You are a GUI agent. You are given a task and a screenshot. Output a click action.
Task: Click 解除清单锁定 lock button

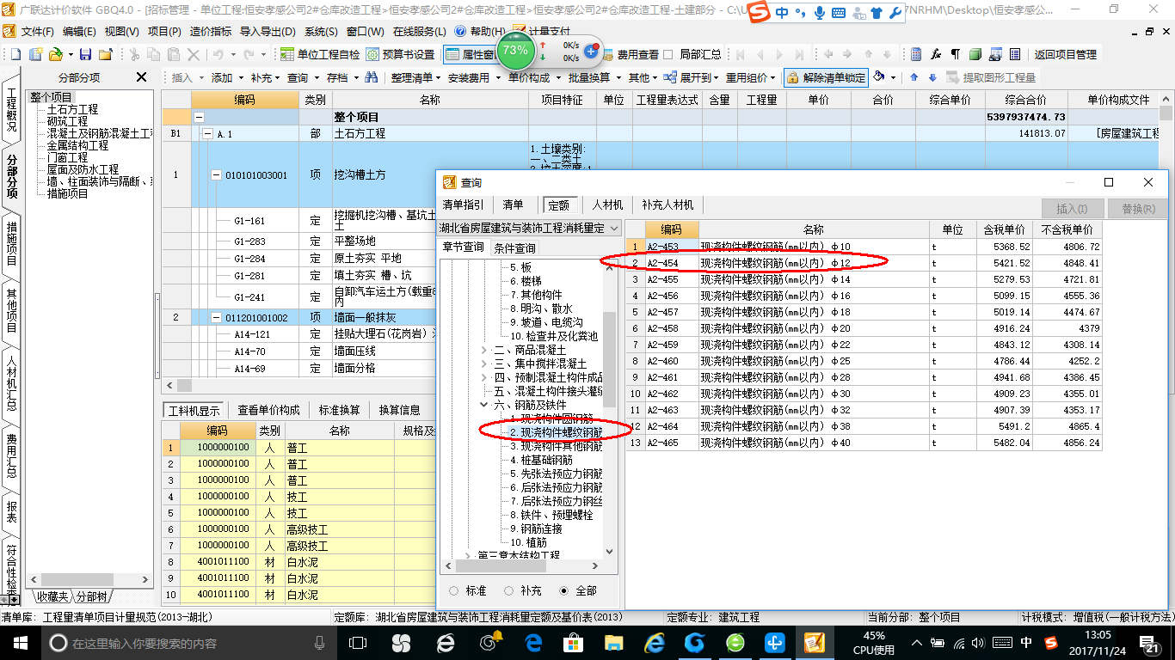click(825, 77)
